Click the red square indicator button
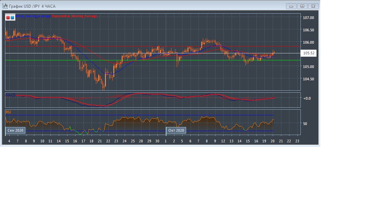This screenshot has width=385, height=216. coord(8,17)
